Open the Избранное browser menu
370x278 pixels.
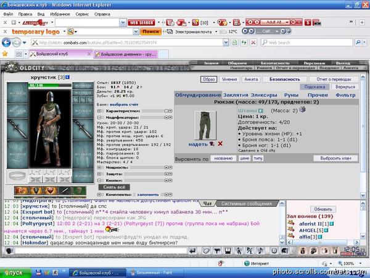tap(60, 14)
